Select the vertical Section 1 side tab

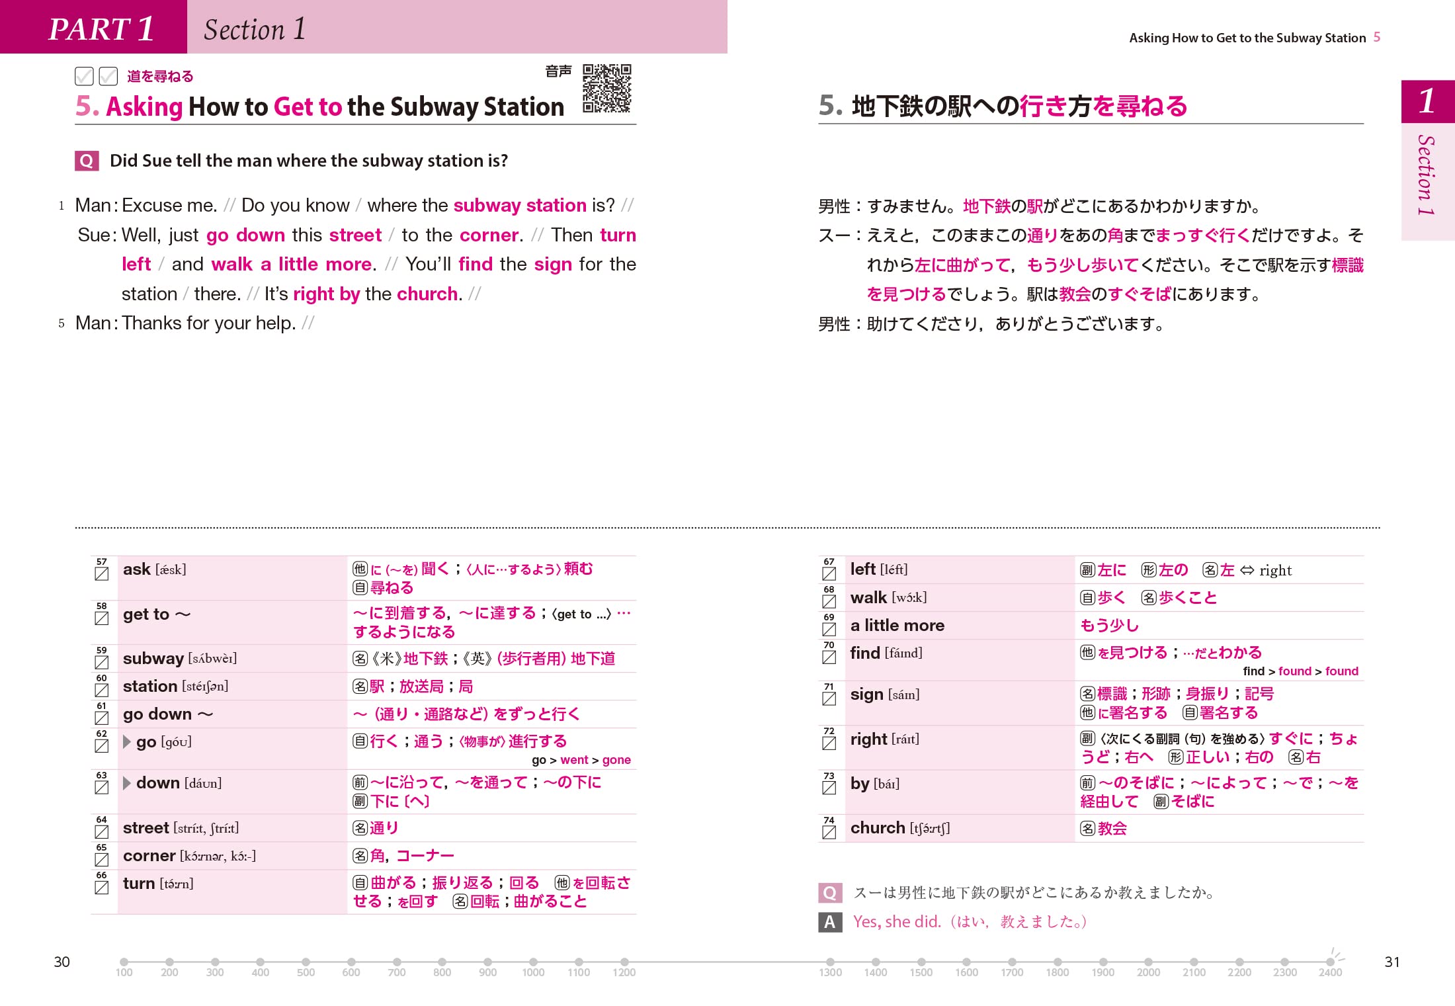pyautogui.click(x=1427, y=175)
